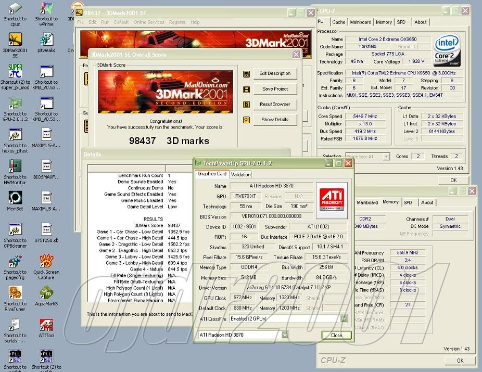Expand the ATI Radeon HD 3870 card selector
This screenshot has width=482, height=372.
click(285, 335)
